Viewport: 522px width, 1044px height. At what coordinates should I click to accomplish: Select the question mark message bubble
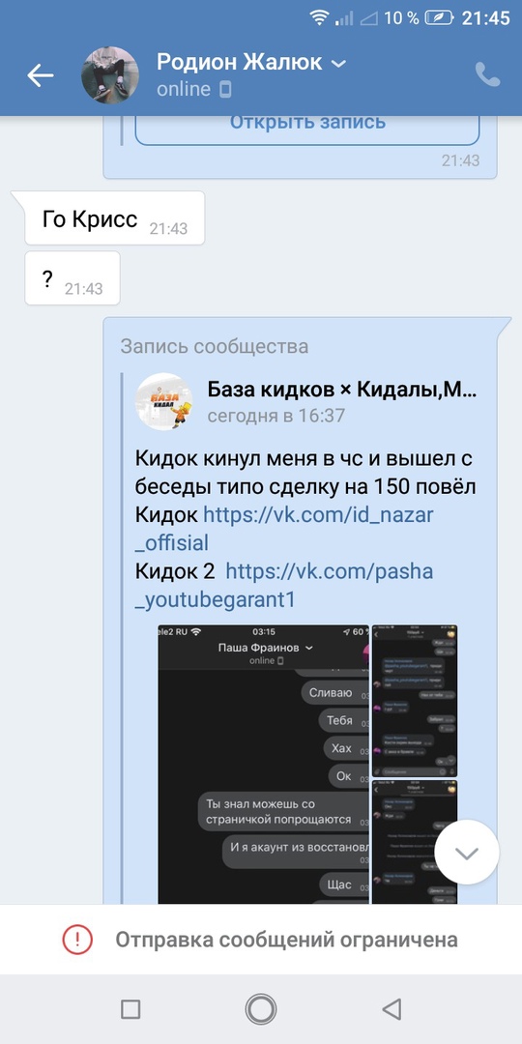[x=72, y=278]
